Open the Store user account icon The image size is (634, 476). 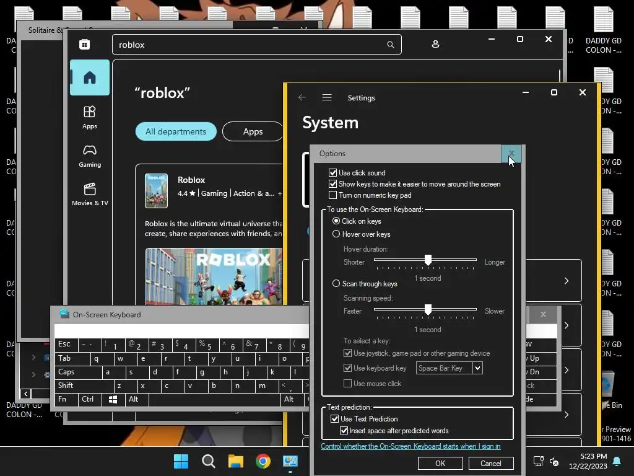click(x=435, y=44)
